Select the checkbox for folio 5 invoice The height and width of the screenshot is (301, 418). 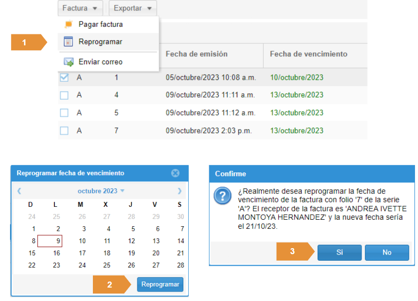coord(64,113)
